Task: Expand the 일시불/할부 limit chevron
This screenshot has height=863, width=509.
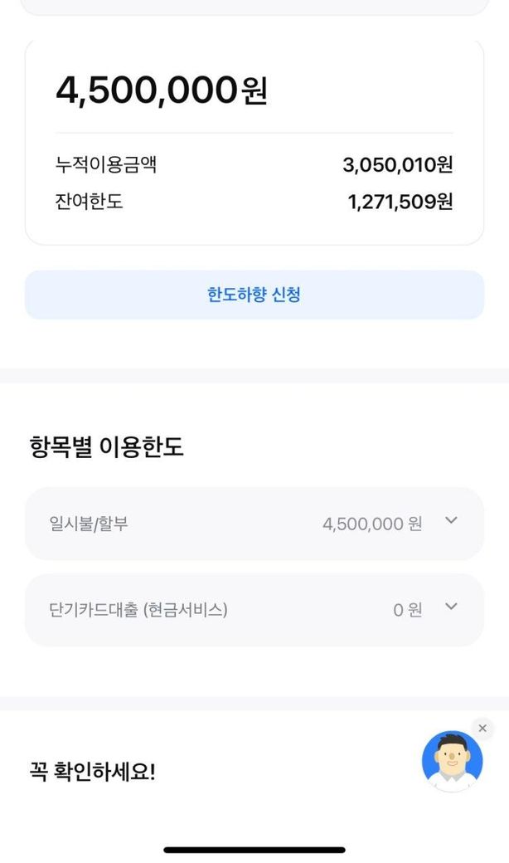Action: [451, 520]
